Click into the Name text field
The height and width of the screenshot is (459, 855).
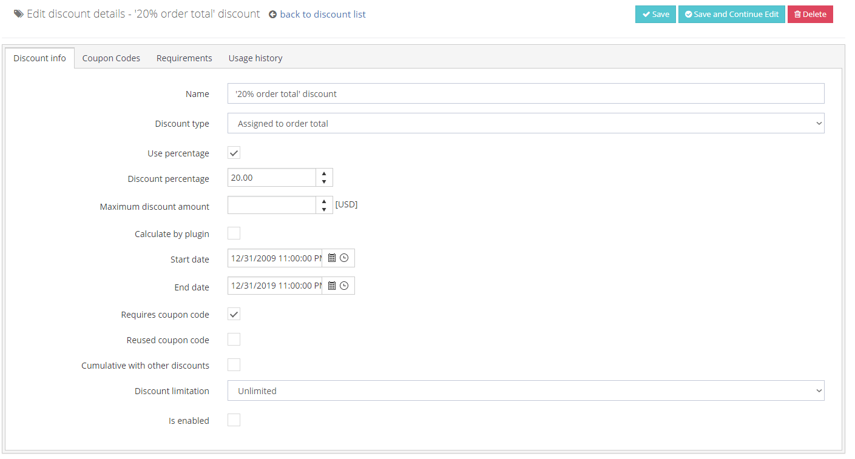point(526,93)
